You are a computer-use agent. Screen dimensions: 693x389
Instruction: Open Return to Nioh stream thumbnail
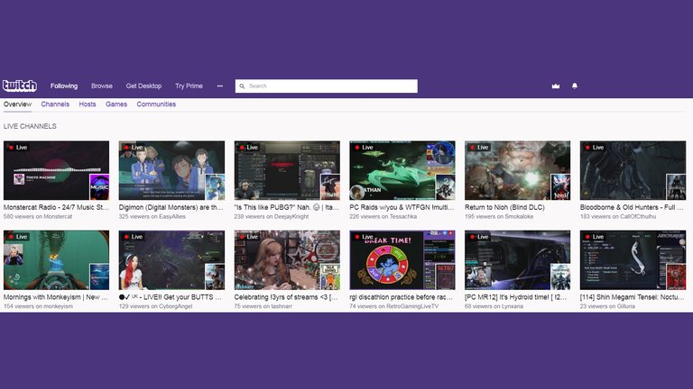518,170
